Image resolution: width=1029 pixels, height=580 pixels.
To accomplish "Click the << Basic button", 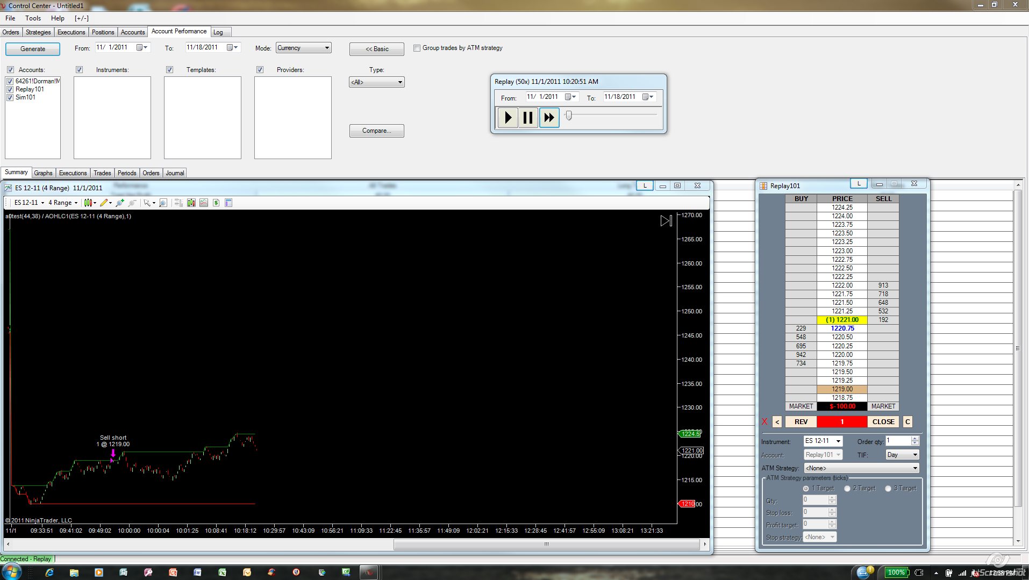I will (x=377, y=49).
